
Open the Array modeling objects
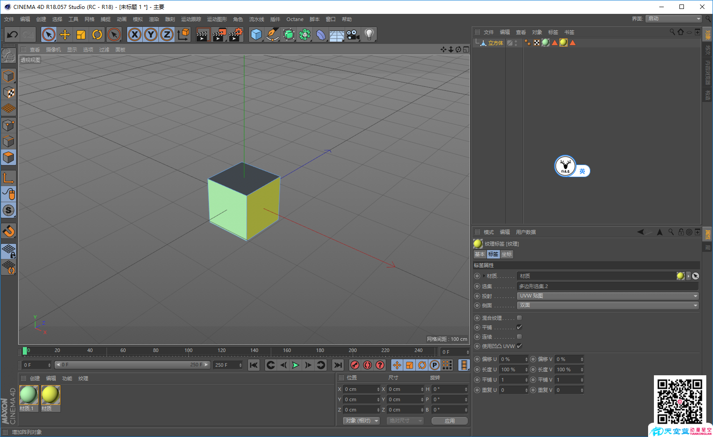[x=305, y=34]
